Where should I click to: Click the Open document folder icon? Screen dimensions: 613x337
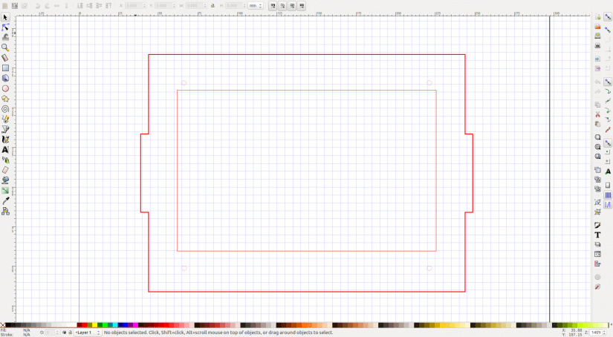(597, 26)
